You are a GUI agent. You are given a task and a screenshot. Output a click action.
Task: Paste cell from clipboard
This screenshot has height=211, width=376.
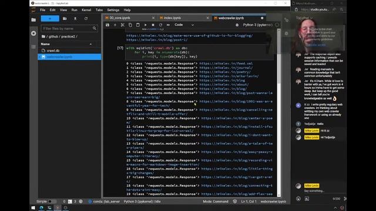[x=138, y=25]
